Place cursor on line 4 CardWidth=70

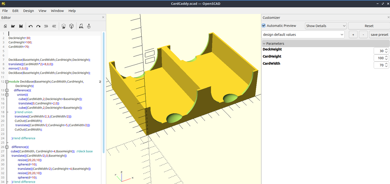coord(19,46)
